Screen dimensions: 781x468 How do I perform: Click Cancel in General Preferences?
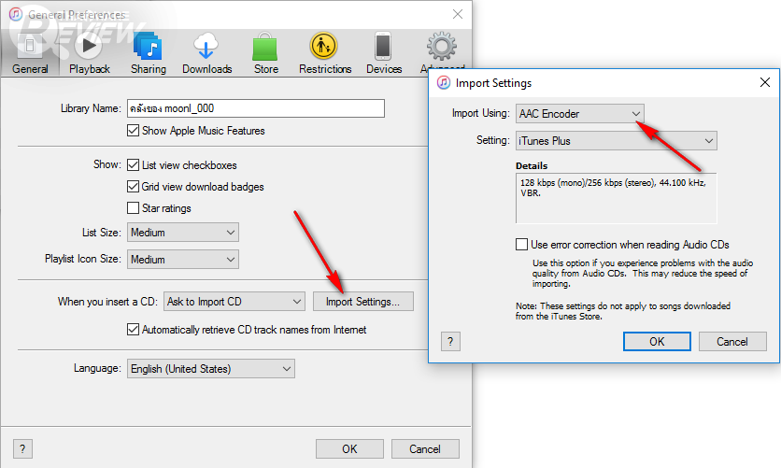point(425,448)
